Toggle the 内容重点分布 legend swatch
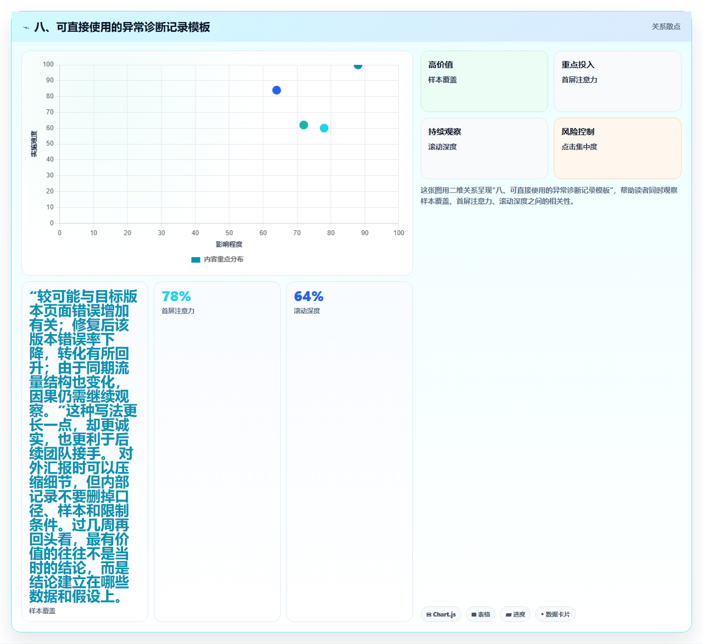The width and height of the screenshot is (703, 644). coord(196,260)
